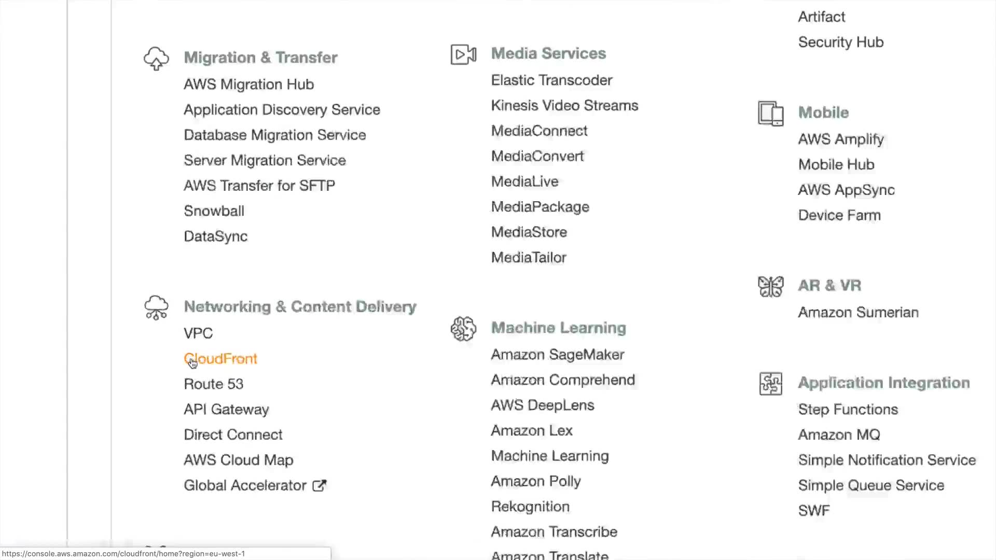Click the Media Services video camera icon

click(x=463, y=54)
